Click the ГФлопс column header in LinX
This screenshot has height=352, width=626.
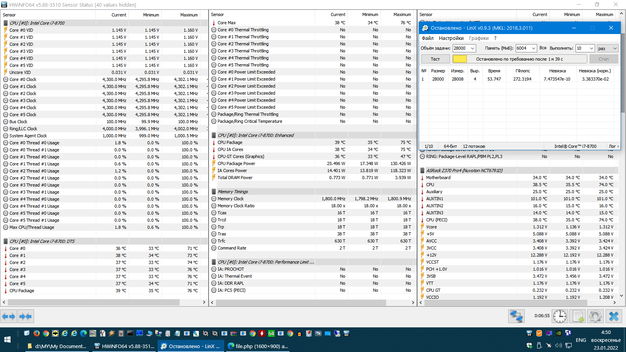523,71
